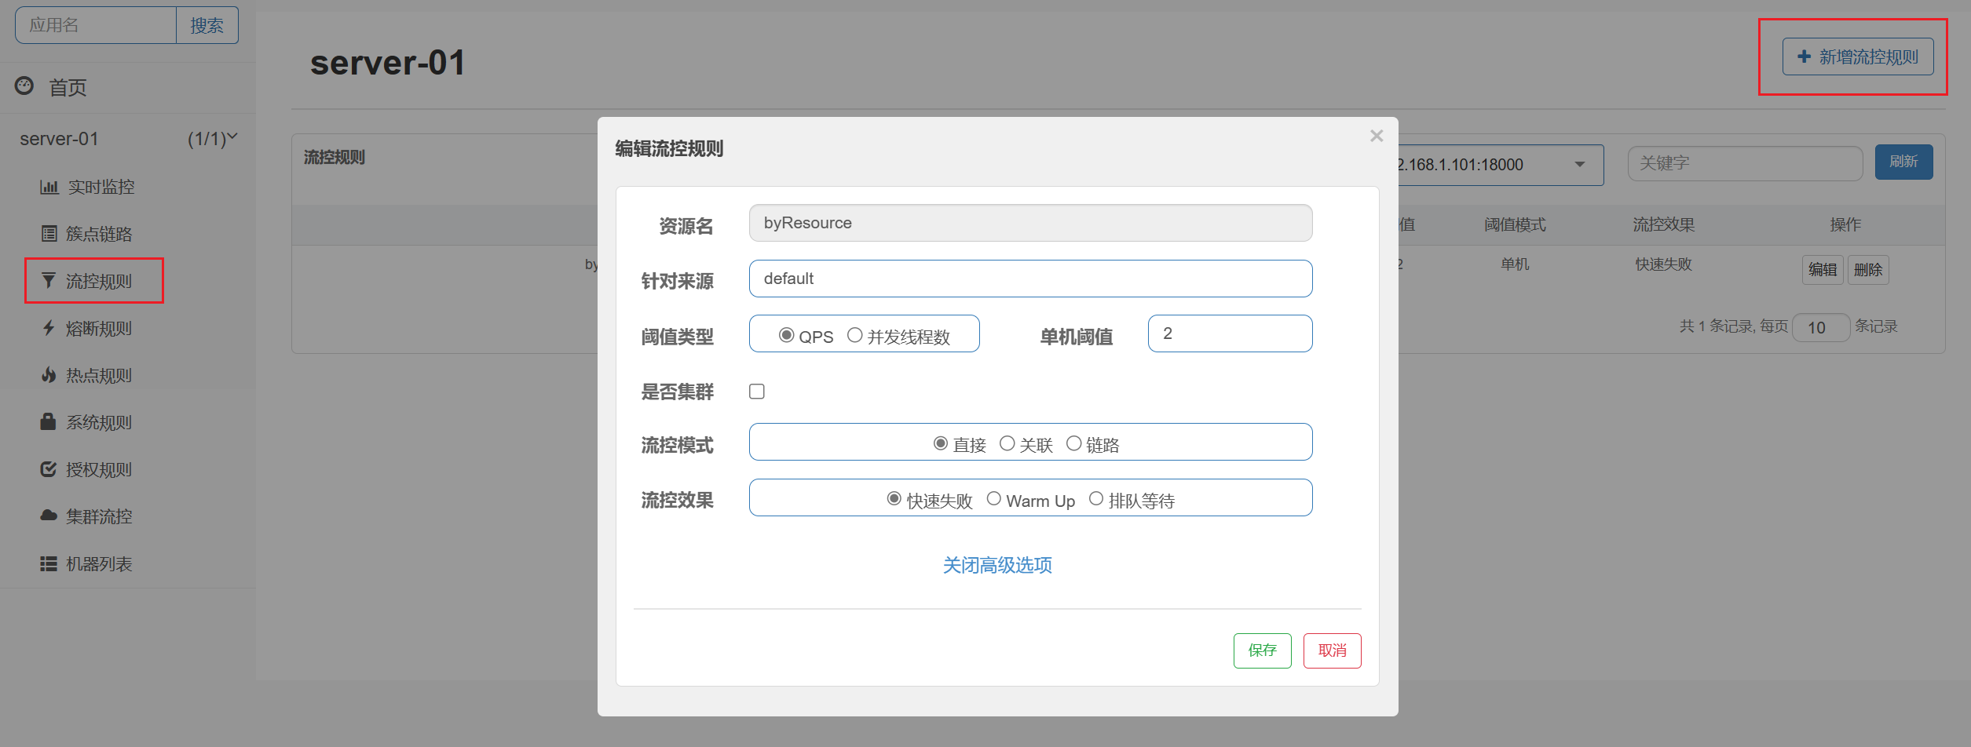The image size is (1971, 747).
Task: Click the 关键字 keyword filter field
Action: 1745,163
